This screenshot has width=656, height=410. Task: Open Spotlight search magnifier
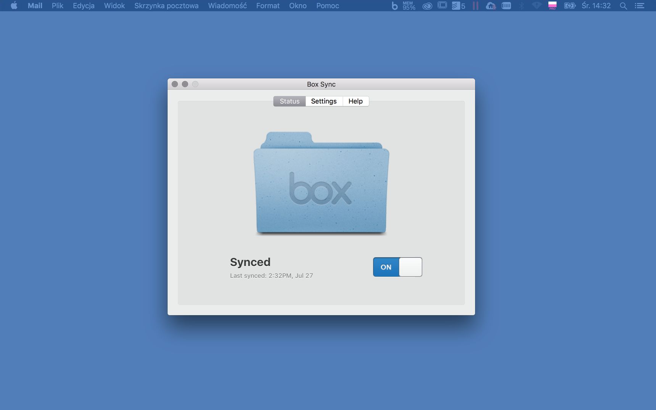click(x=623, y=6)
